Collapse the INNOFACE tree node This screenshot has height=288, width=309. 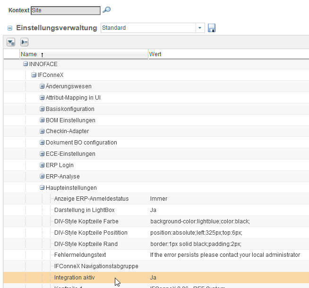coord(26,64)
